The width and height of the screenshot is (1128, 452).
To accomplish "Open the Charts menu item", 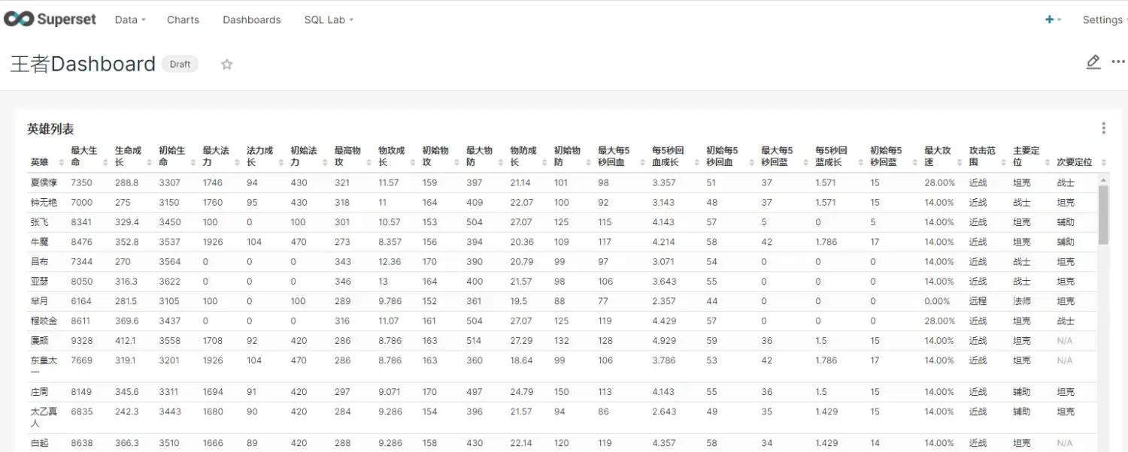I will click(x=182, y=20).
